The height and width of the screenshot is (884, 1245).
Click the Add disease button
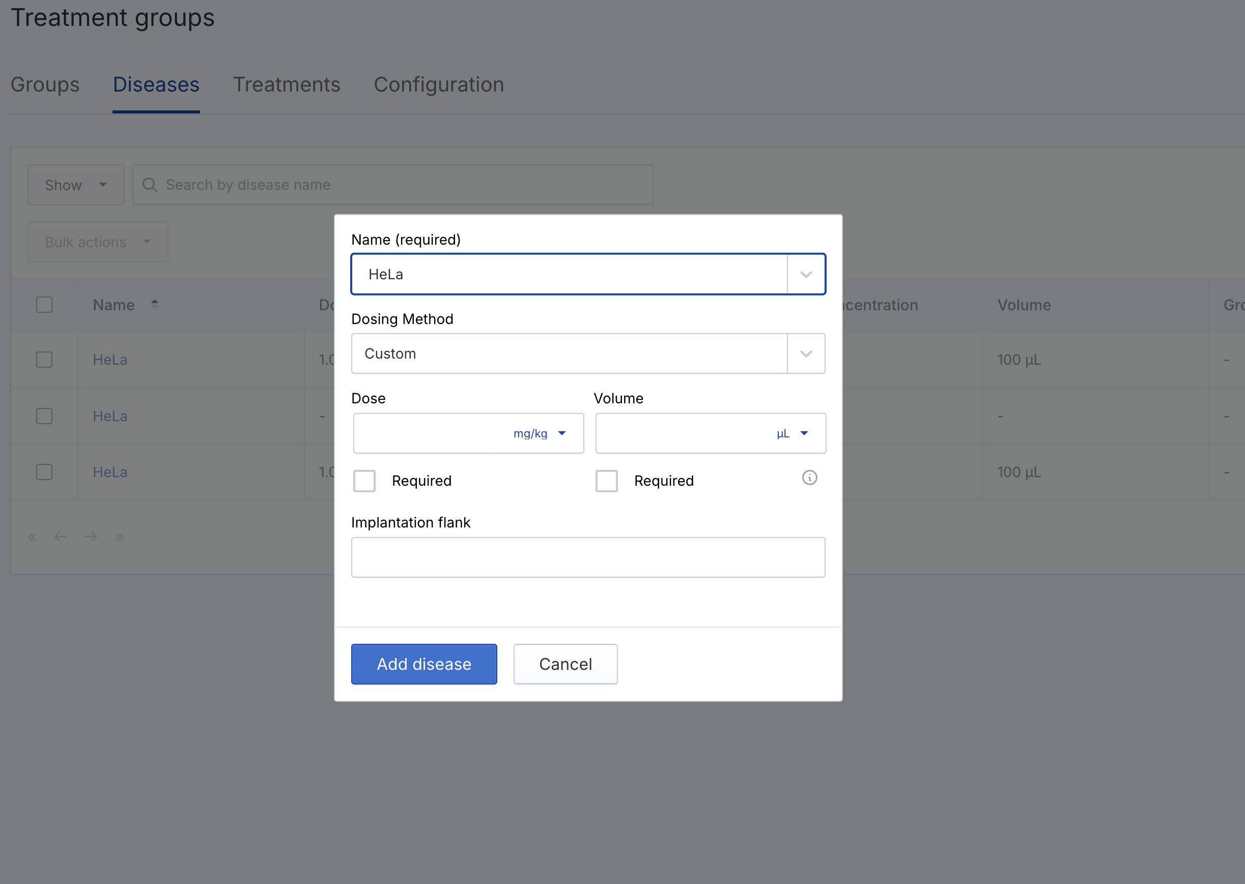425,664
